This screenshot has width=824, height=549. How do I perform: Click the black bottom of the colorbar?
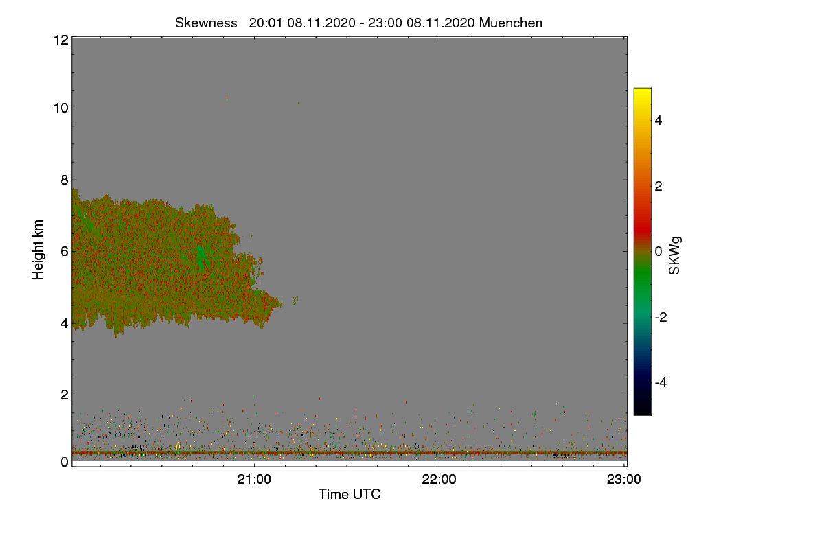tap(642, 408)
